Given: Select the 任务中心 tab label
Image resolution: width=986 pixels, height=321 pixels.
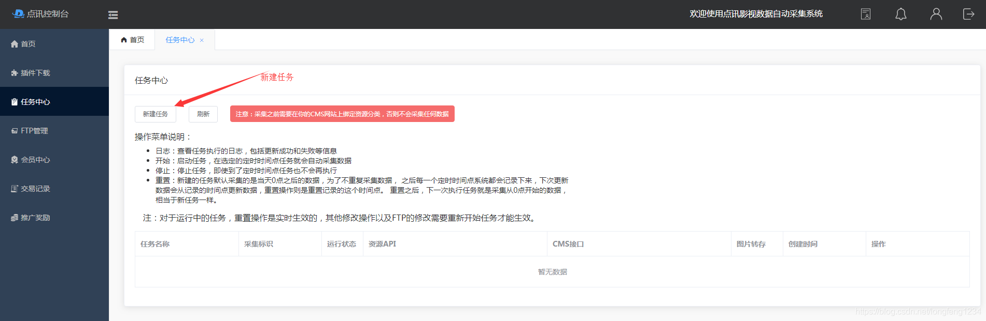Looking at the screenshot, I should point(179,40).
